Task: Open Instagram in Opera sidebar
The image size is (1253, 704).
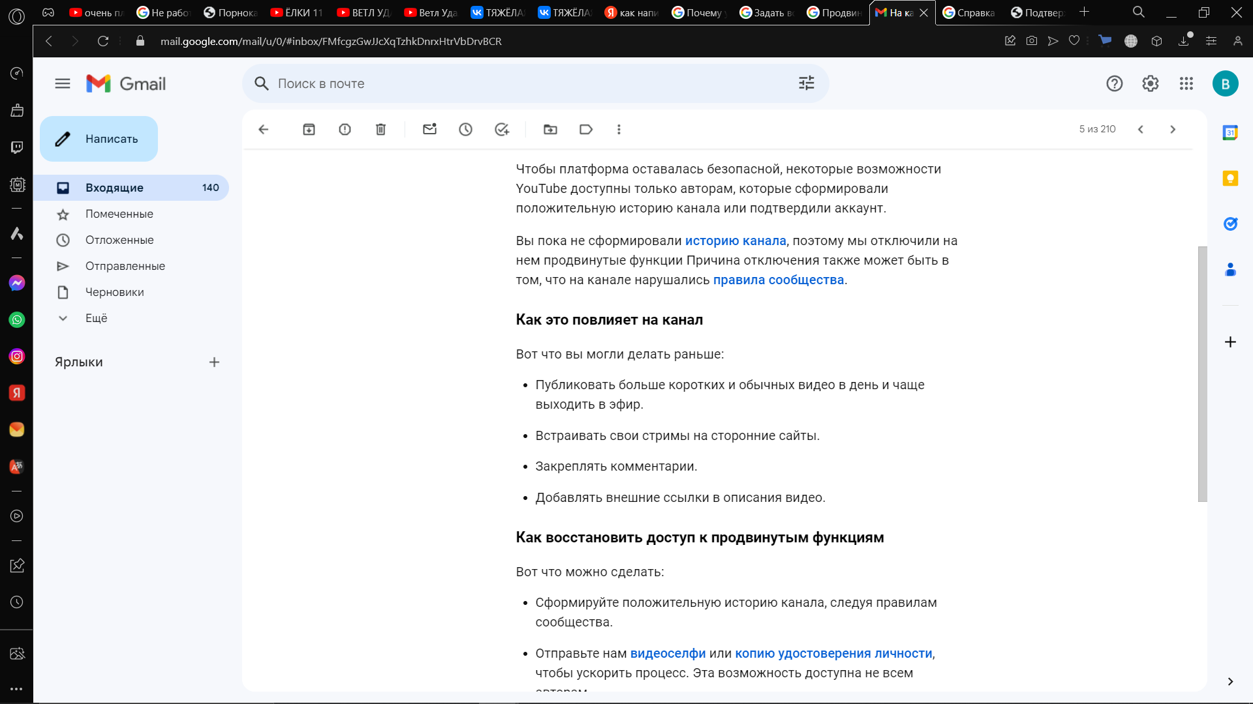Action: [x=17, y=356]
